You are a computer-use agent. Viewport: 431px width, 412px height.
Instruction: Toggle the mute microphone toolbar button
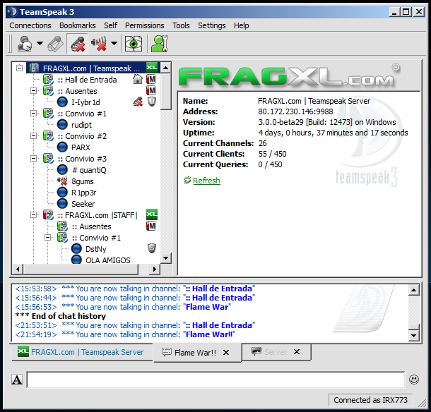77,44
